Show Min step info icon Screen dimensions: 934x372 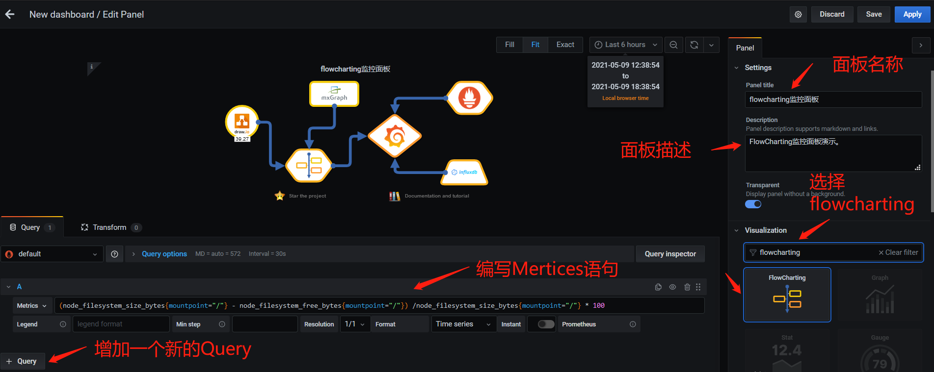pyautogui.click(x=222, y=324)
